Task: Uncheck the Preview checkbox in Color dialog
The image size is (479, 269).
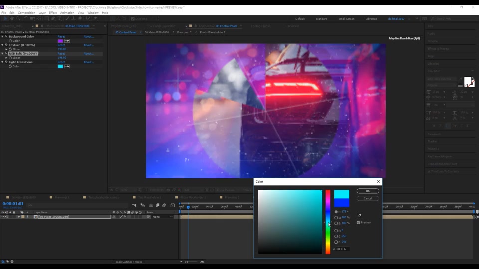Action: point(359,223)
